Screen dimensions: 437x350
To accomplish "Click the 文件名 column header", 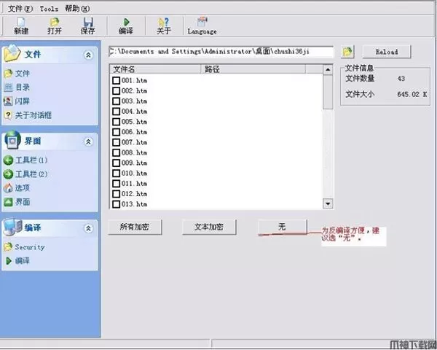I will (x=156, y=69).
